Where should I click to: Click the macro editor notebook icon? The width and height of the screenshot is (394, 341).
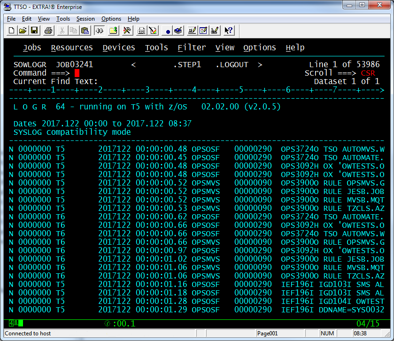(178, 31)
